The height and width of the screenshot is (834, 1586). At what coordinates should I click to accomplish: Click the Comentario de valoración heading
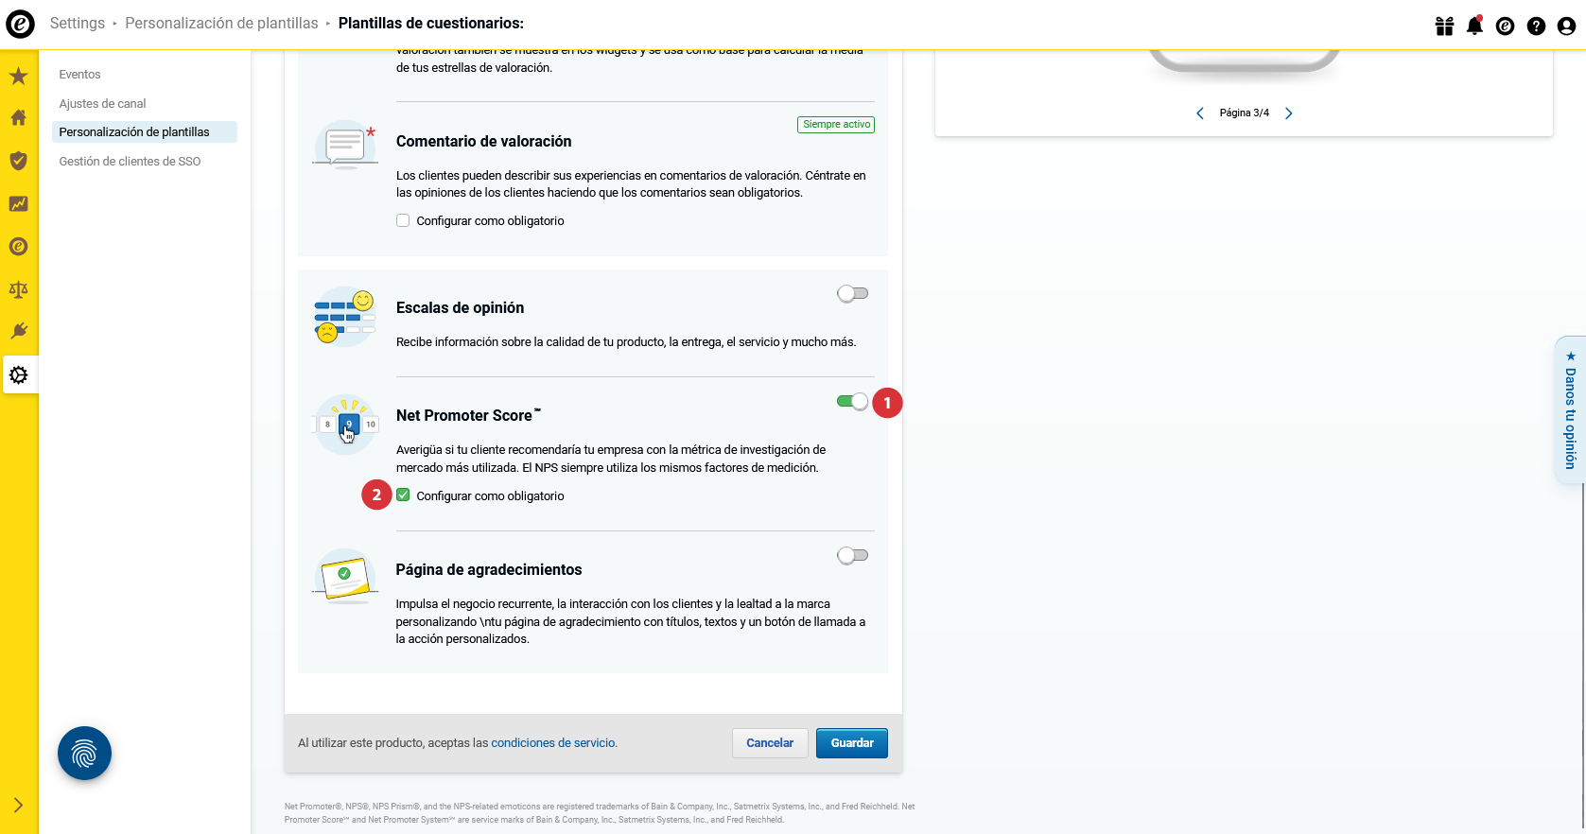484,142
